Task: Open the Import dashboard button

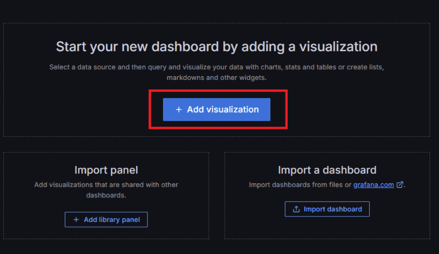Action: 327,209
